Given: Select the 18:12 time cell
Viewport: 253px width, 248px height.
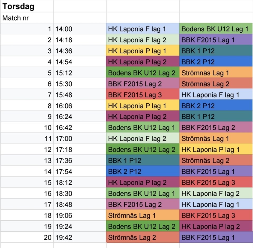Looking at the screenshot, I should click(80, 182).
